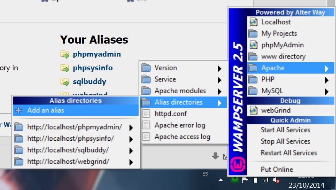Click the webGrind debug icon
336x190 pixels.
coord(253,110)
